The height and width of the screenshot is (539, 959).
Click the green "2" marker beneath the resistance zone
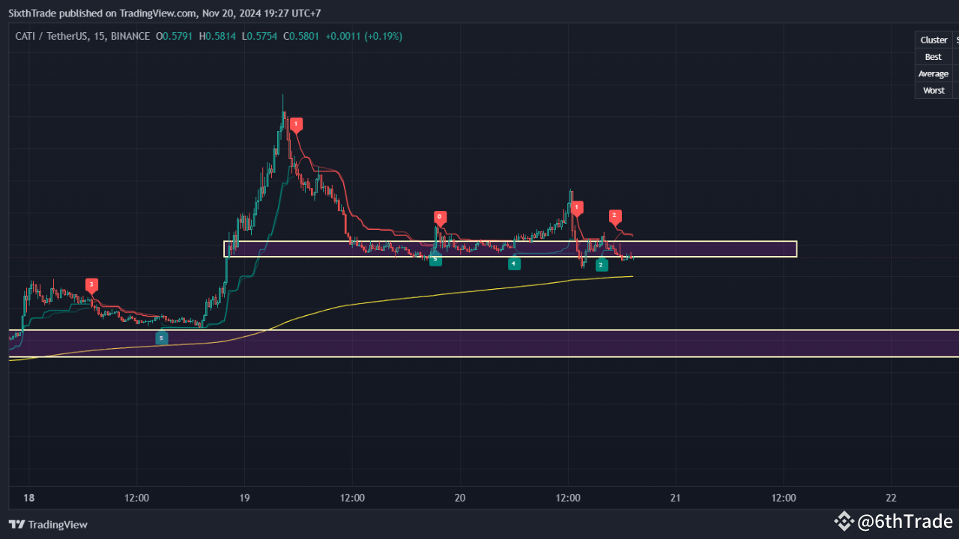601,264
